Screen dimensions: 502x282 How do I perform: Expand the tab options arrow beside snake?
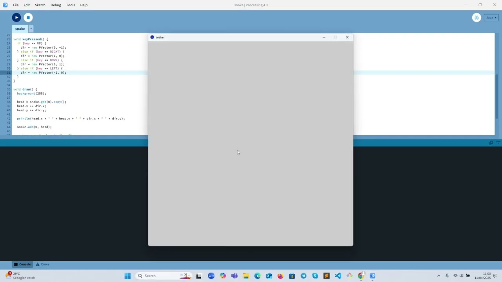pyautogui.click(x=31, y=29)
